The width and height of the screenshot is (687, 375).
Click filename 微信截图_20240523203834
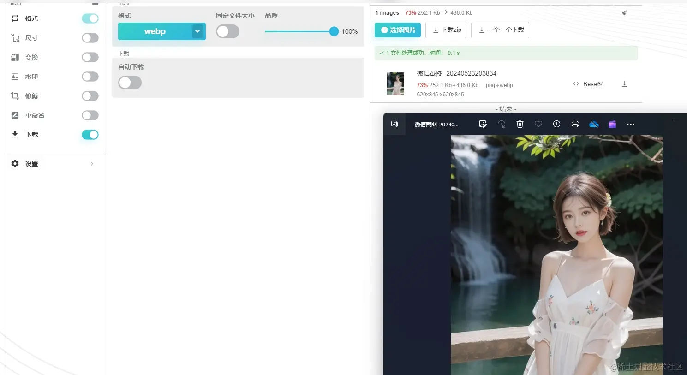[456, 73]
